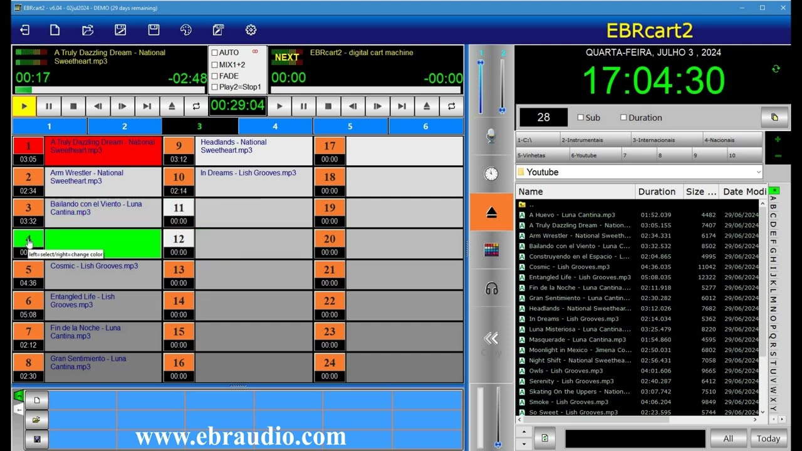
Task: Click the green plus icon by folder tabs
Action: (778, 140)
